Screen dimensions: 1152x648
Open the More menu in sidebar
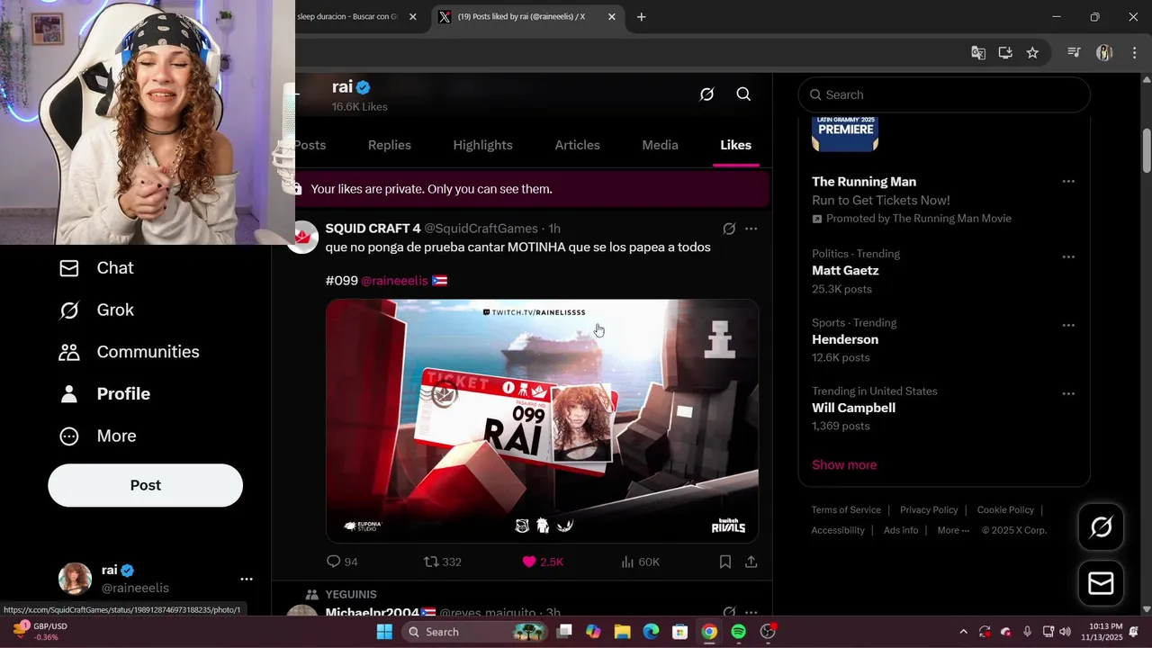pyautogui.click(x=97, y=436)
